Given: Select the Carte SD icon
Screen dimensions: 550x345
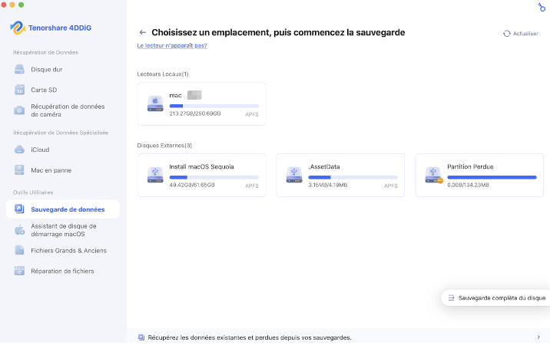Looking at the screenshot, I should (x=20, y=90).
